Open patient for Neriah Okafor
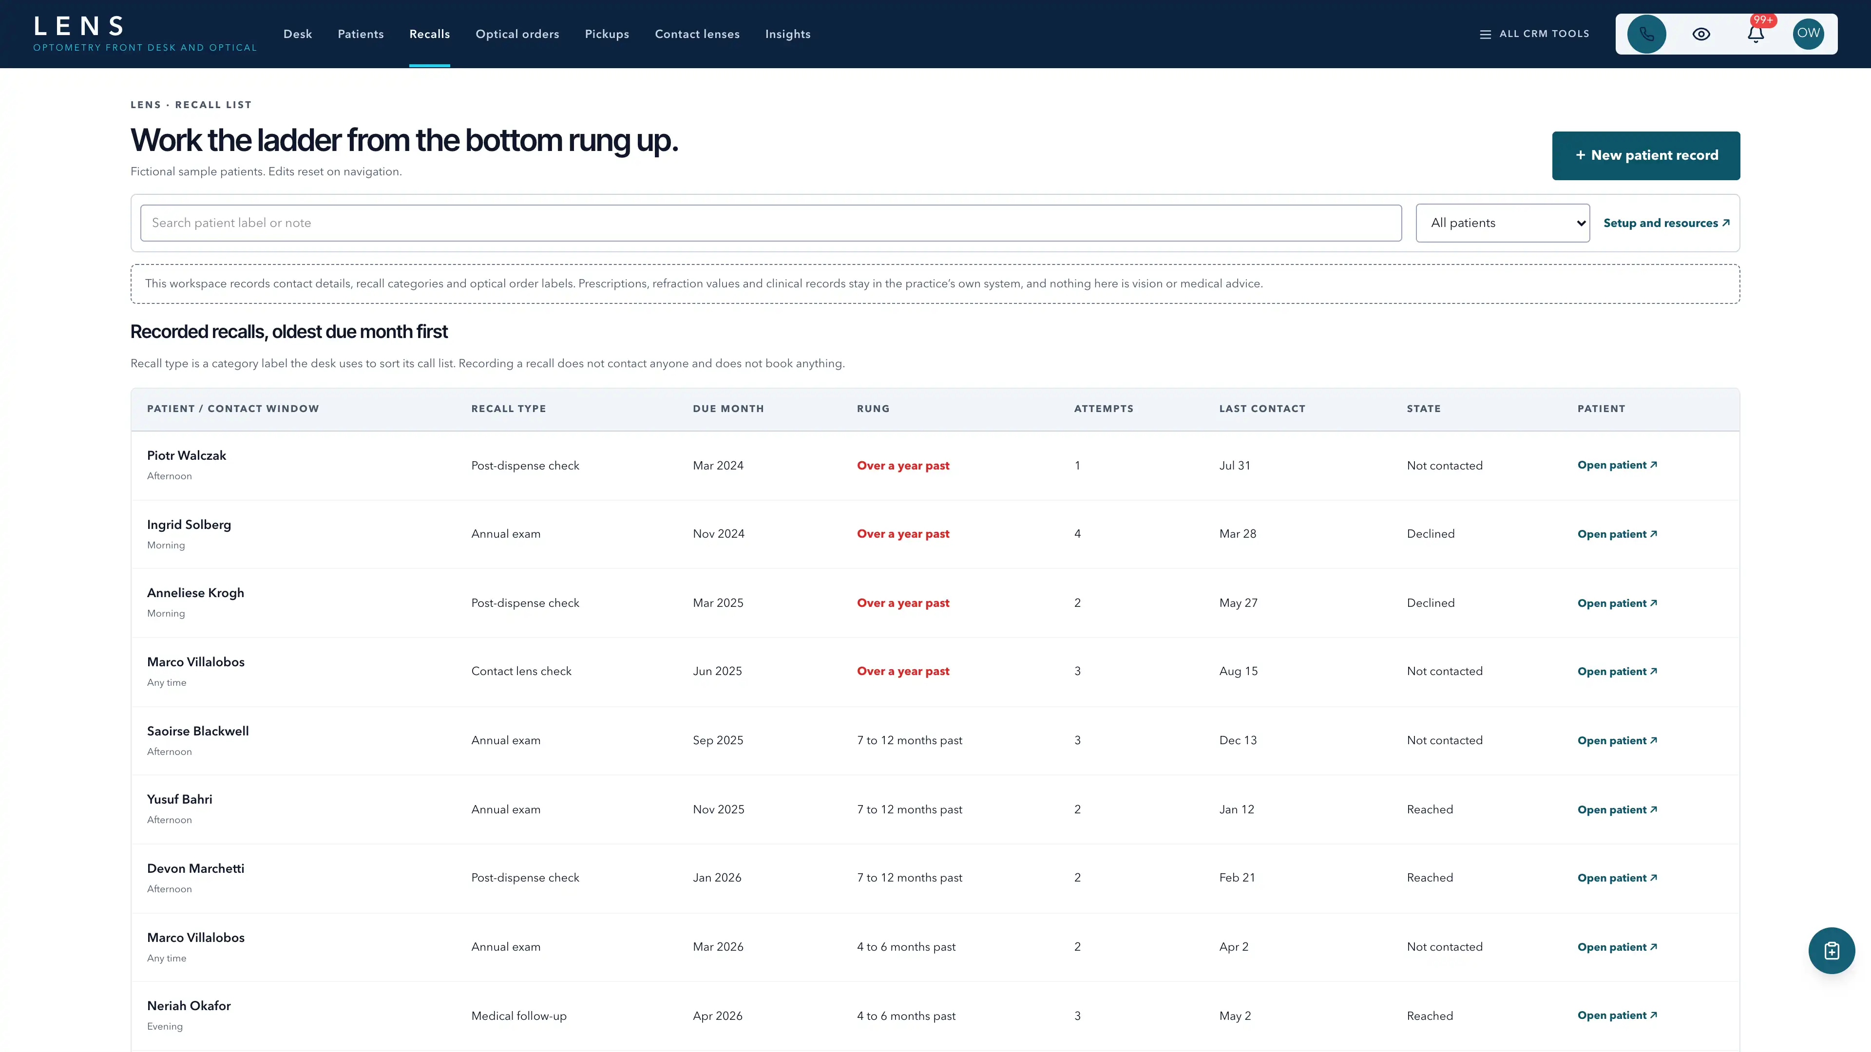Image resolution: width=1871 pixels, height=1052 pixels. [1617, 1015]
